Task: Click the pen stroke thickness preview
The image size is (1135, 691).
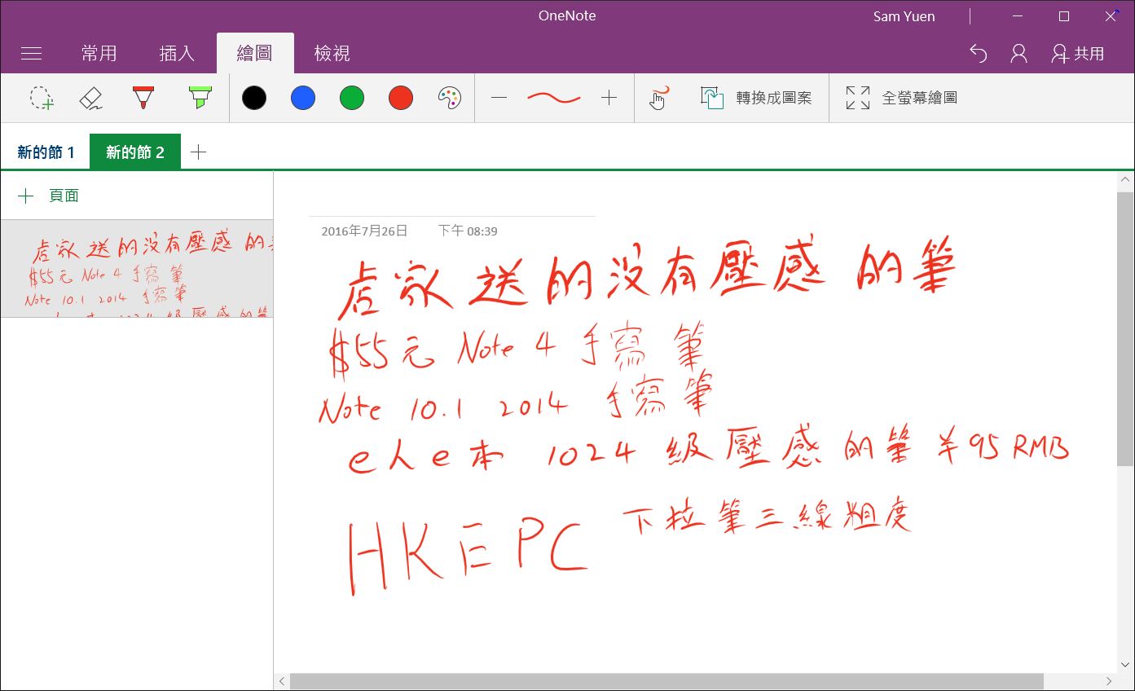Action: (x=554, y=98)
